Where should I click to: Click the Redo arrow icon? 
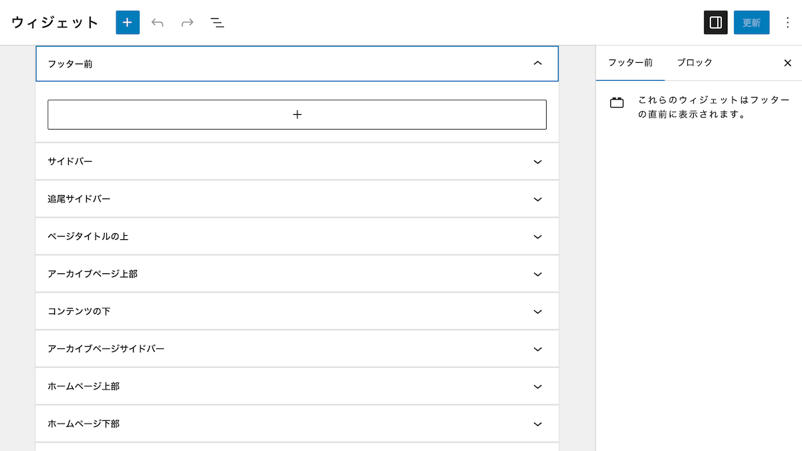(186, 22)
